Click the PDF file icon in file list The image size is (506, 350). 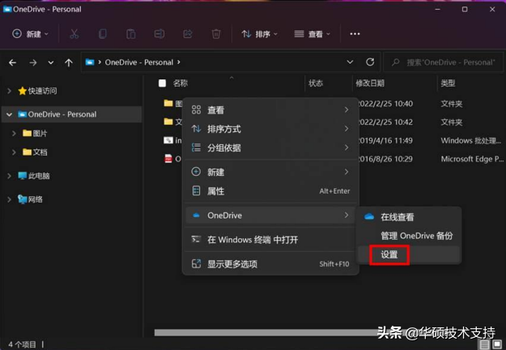168,159
